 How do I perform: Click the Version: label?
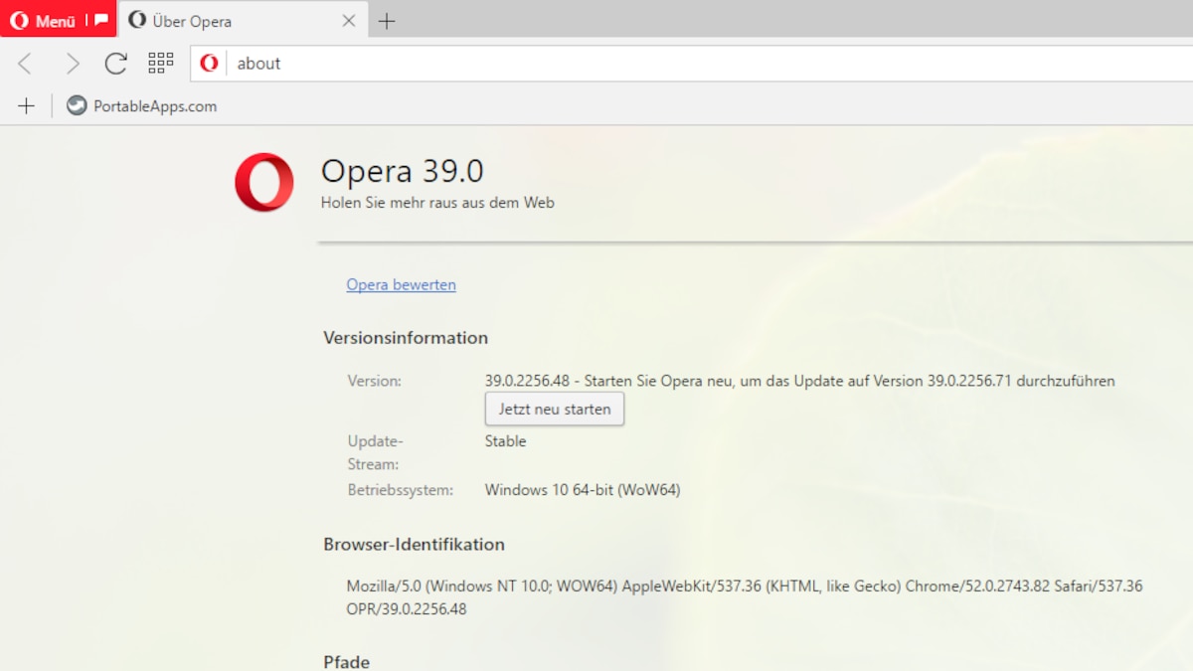coord(374,381)
